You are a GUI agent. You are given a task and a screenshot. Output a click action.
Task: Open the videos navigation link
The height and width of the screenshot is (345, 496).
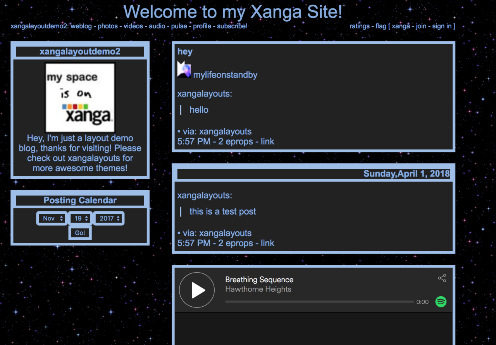coord(134,26)
